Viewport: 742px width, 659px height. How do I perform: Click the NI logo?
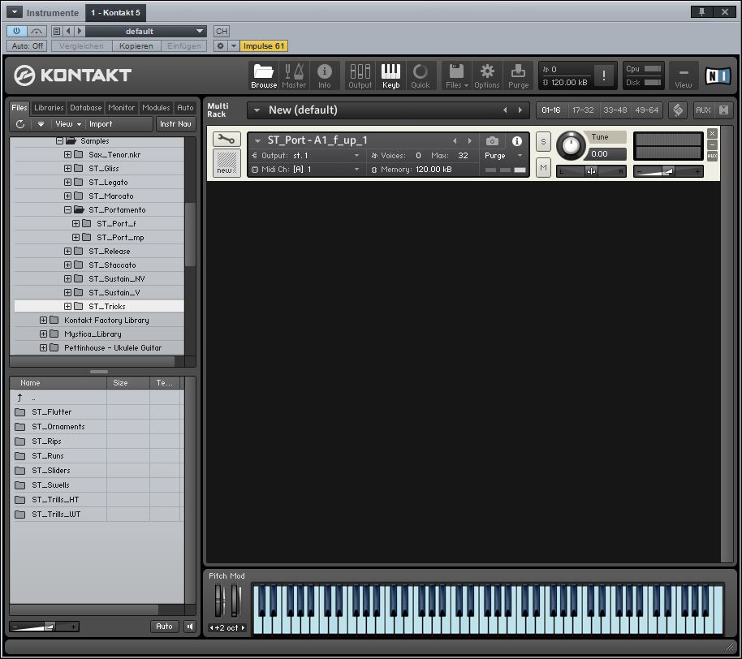[x=718, y=75]
